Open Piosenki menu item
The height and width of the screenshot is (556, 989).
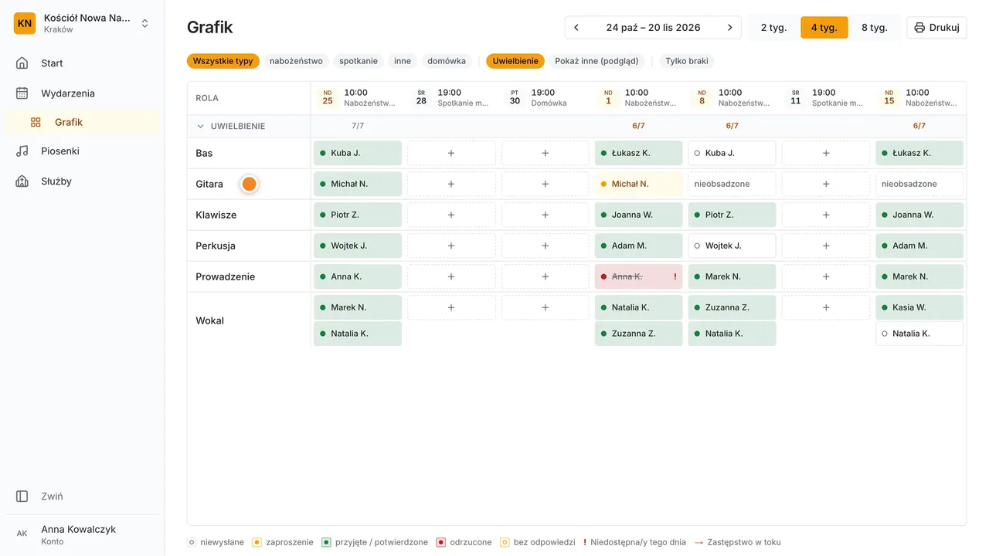click(x=82, y=151)
